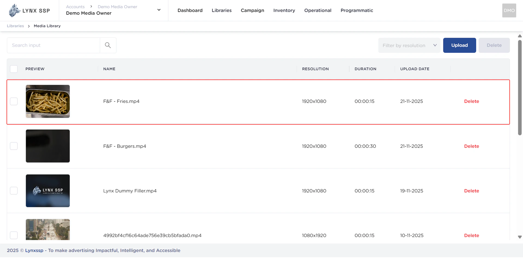
Task: Click the RESOLUTION column header
Action: point(315,69)
